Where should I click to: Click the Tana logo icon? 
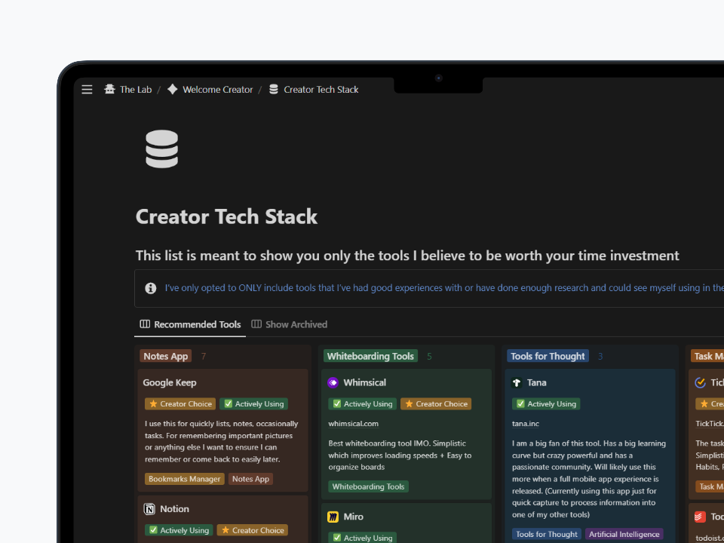pos(517,382)
